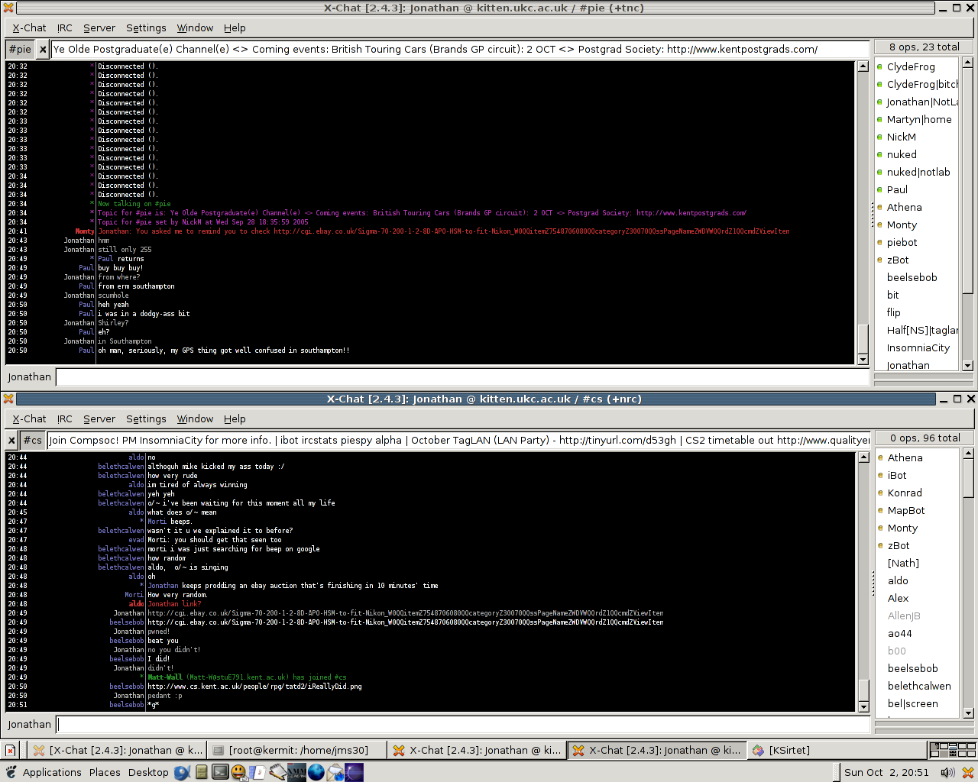Open Desktop menu in the GNOME panel
978x782 pixels.
point(148,772)
